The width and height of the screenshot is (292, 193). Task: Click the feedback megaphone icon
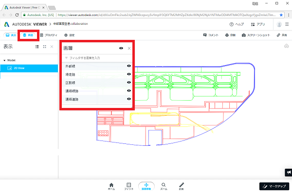289,173
